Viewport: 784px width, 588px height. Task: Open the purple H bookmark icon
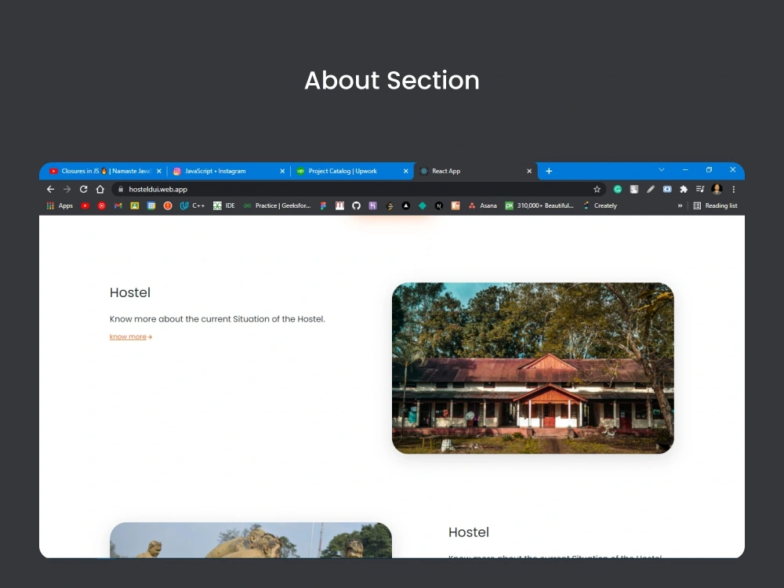[372, 205]
